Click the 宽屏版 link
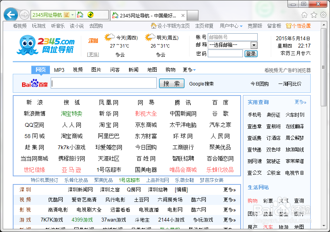330x232 pixels. [x=255, y=26]
